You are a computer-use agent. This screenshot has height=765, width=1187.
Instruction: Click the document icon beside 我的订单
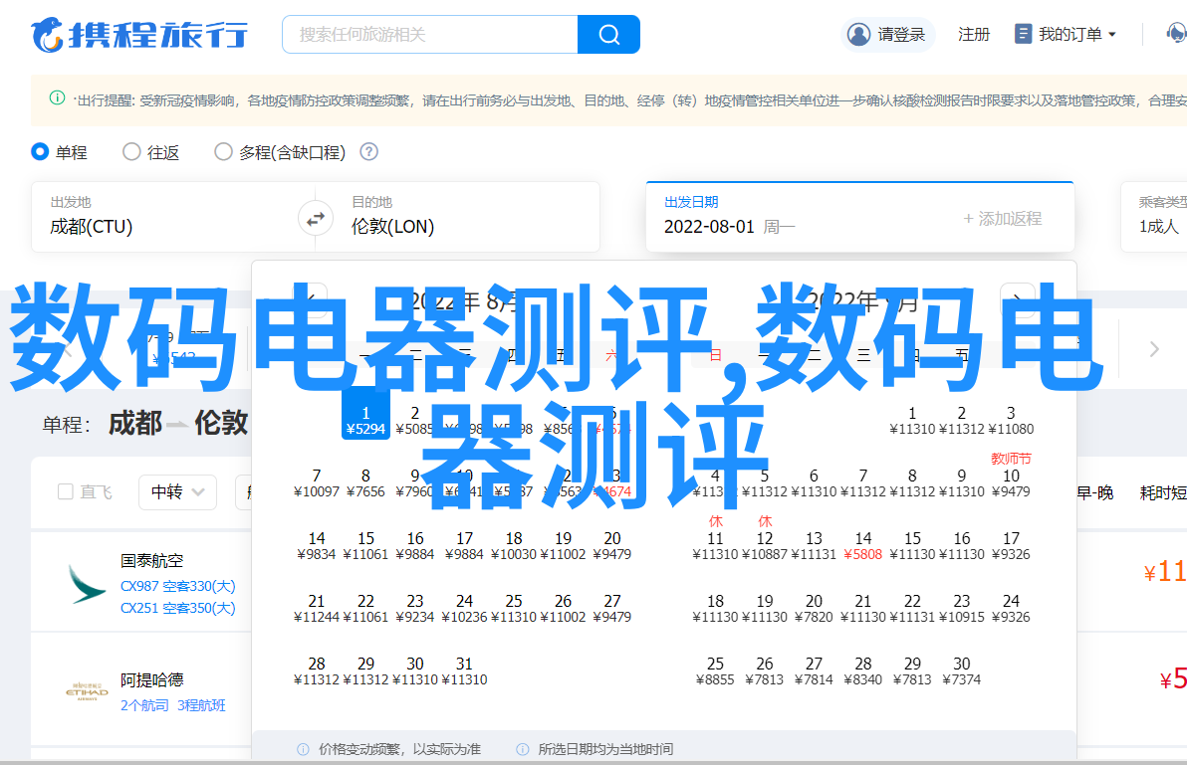[1023, 34]
